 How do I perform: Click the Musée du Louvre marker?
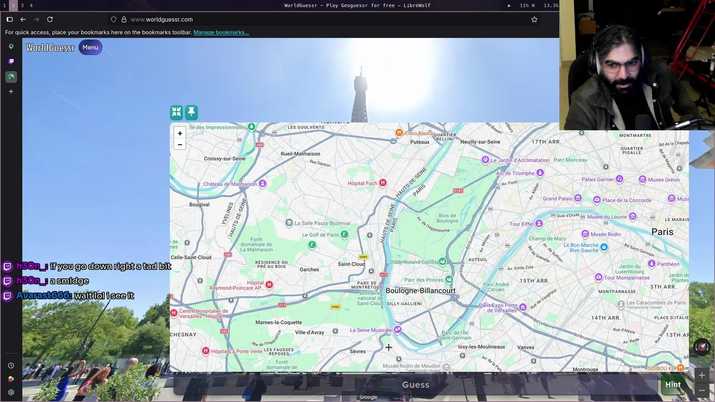[x=633, y=217]
